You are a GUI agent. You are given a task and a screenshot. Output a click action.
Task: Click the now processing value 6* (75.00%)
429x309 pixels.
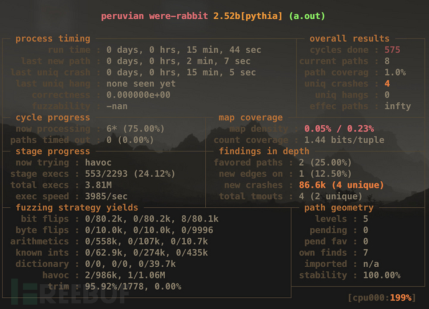point(135,128)
